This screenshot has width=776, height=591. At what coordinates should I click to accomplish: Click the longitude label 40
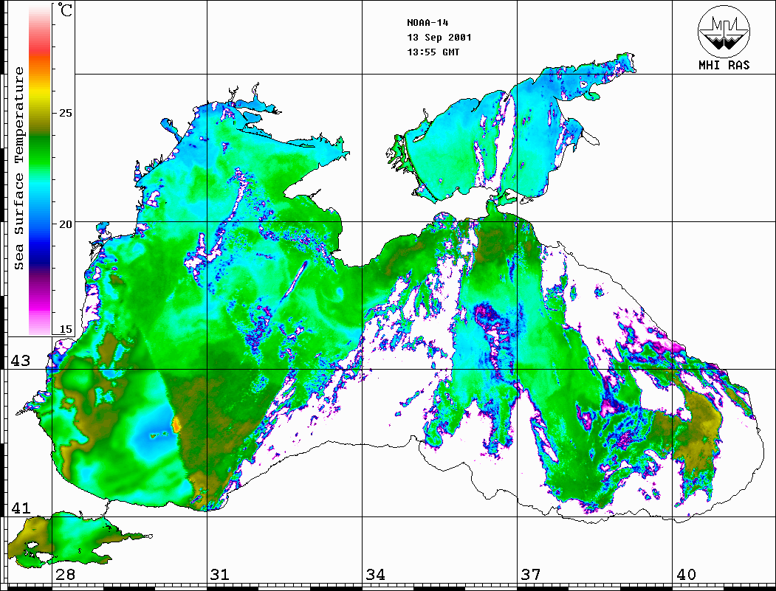tap(685, 575)
